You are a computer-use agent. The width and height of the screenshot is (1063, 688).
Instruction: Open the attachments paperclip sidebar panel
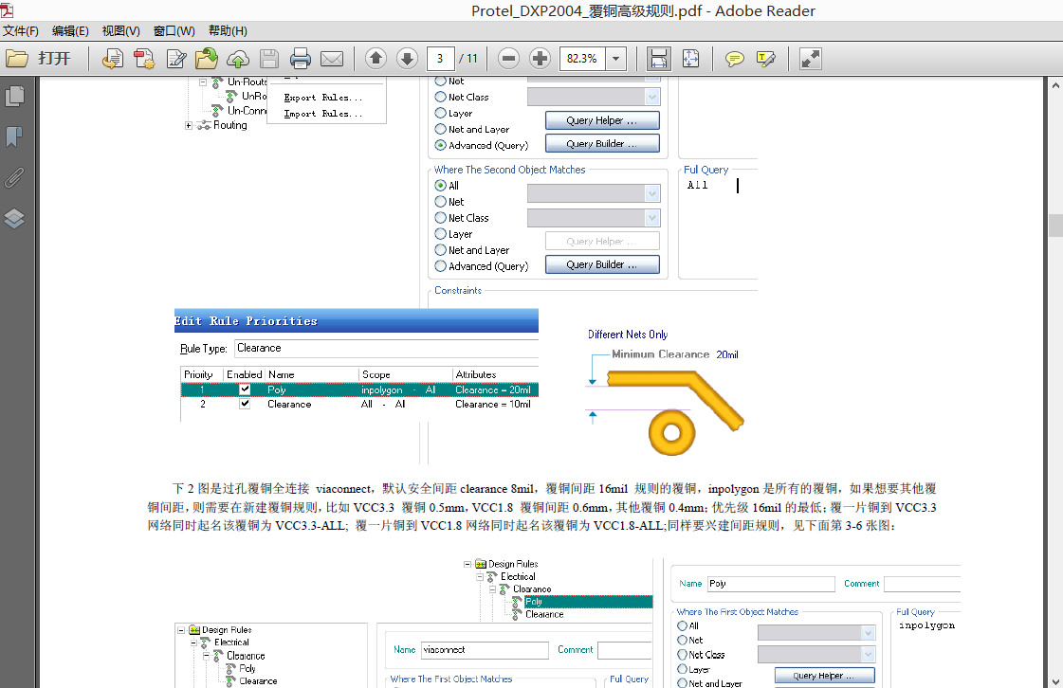pos(14,177)
